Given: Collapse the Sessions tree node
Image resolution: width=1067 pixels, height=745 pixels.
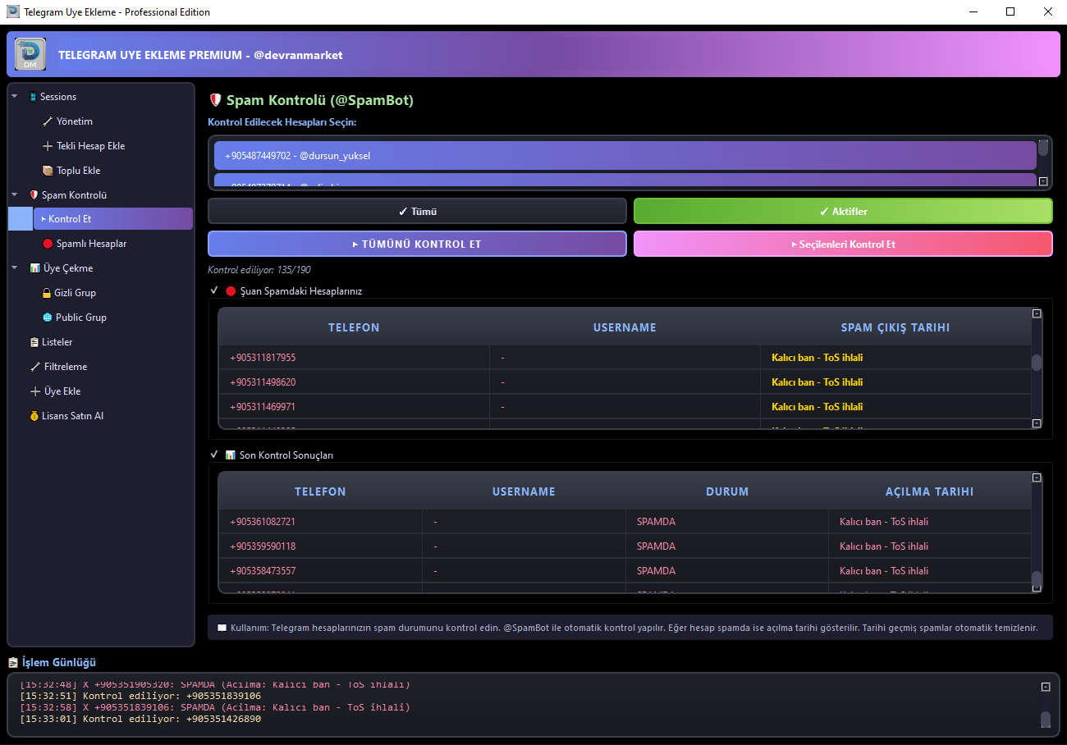Looking at the screenshot, I should tap(15, 97).
